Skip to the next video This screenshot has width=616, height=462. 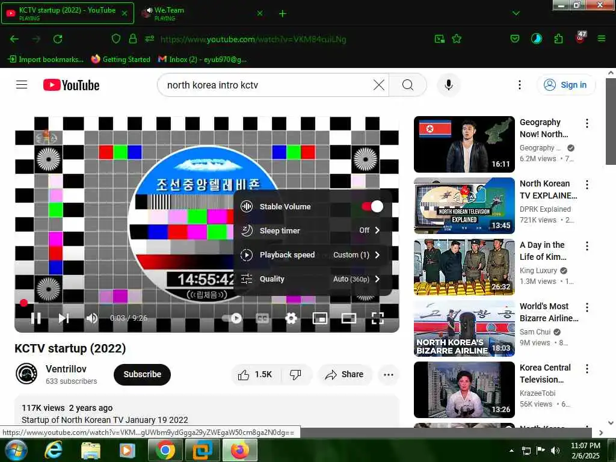coord(64,318)
